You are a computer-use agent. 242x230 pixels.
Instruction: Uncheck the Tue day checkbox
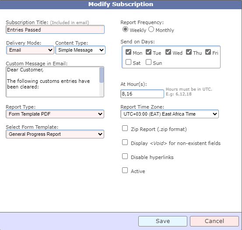[x=148, y=52]
